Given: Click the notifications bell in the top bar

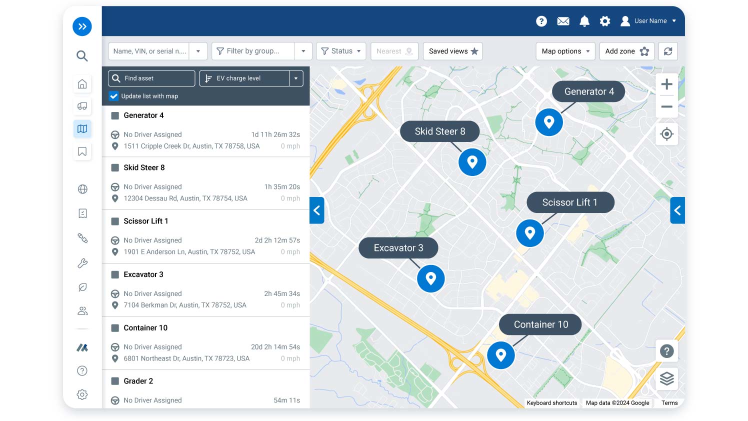Looking at the screenshot, I should click(584, 21).
